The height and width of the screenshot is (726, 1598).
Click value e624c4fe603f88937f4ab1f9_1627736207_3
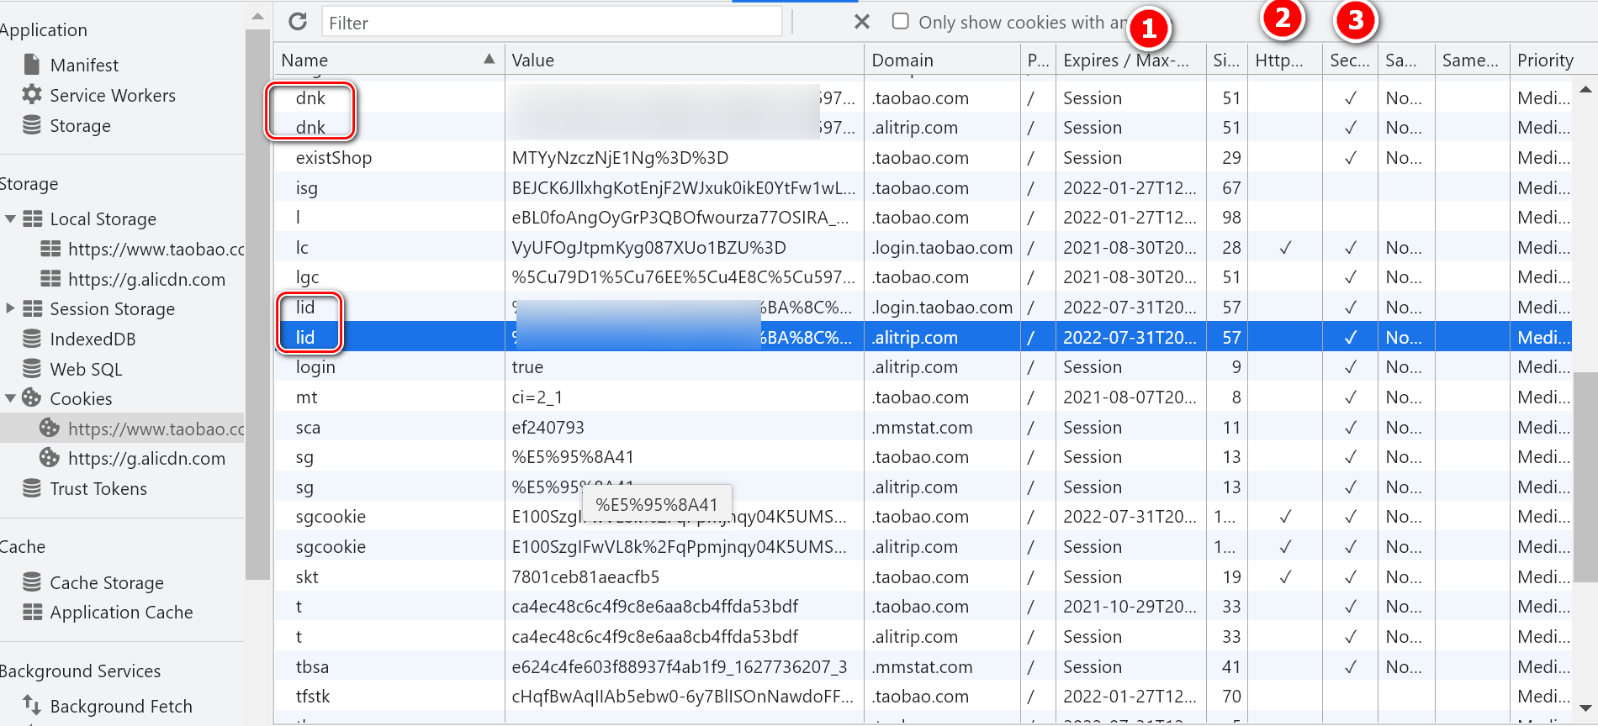coord(680,666)
